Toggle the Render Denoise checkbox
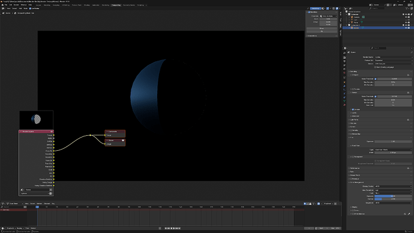Viewport: 414px width, 233px height. pos(353,109)
